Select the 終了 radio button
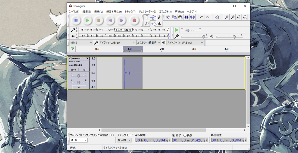The image size is (298, 153). coord(173,135)
